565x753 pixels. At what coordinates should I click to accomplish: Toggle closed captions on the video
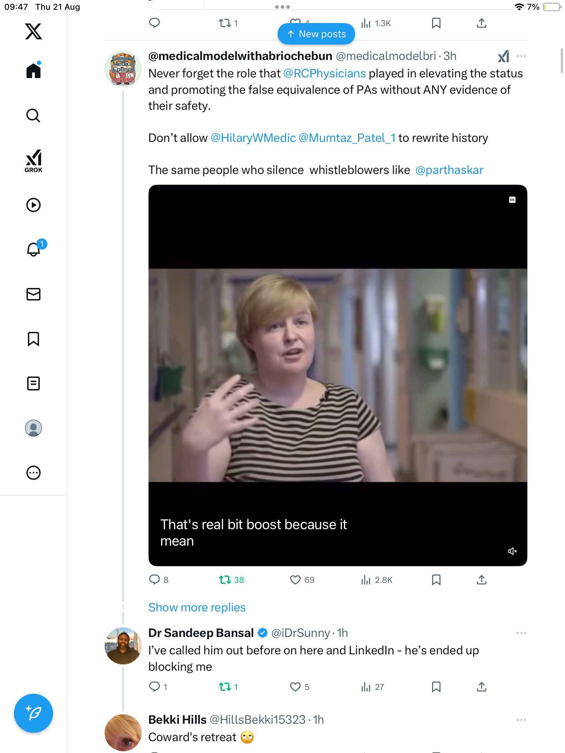(x=512, y=200)
